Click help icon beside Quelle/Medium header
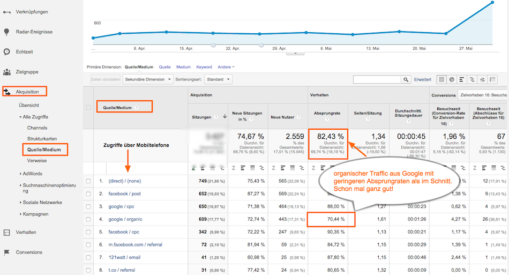This screenshot has height=275, width=509. 137,108
